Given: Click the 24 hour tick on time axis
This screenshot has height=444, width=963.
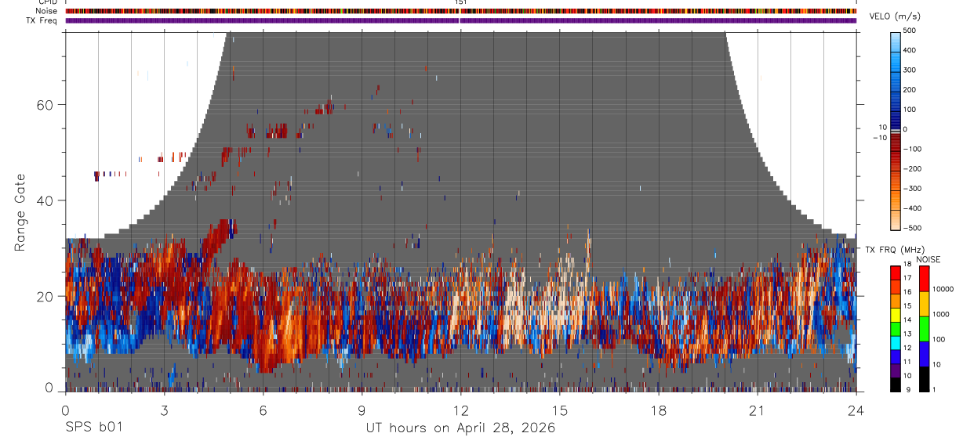Looking at the screenshot, I should tap(856, 410).
